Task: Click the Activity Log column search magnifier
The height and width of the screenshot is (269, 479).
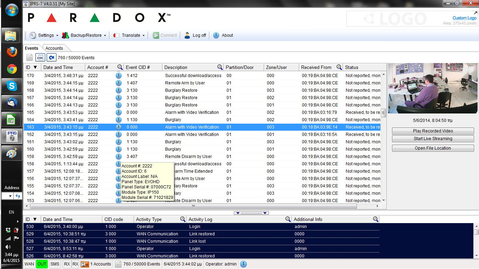Action: (x=288, y=219)
